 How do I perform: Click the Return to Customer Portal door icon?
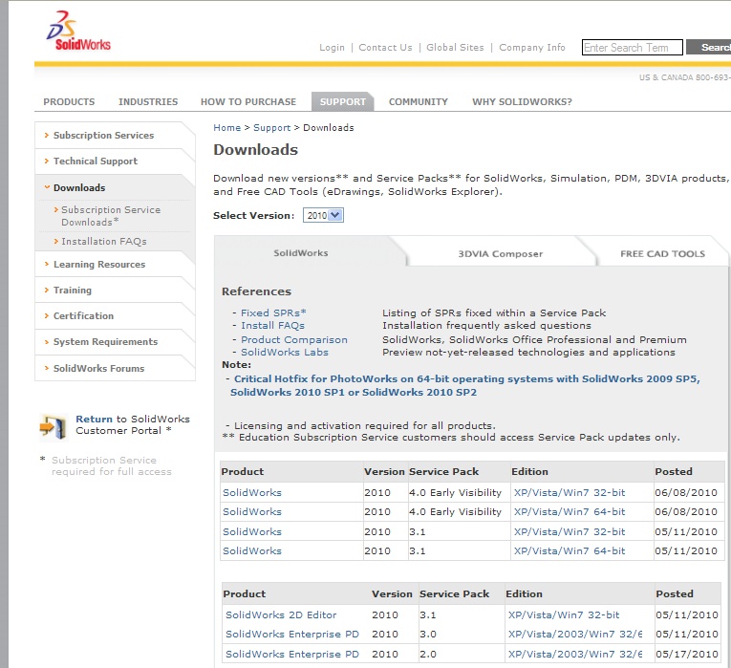click(x=53, y=426)
